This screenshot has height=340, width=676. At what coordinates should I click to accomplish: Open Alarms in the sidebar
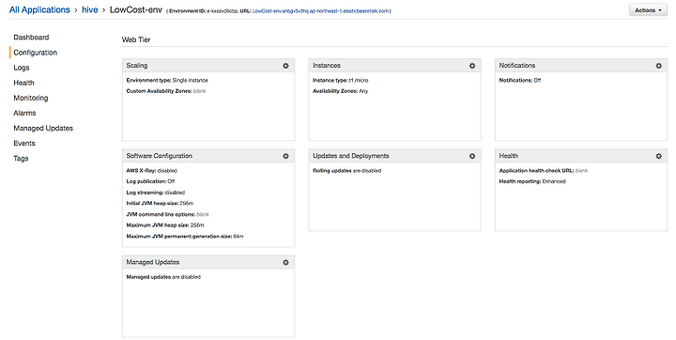pos(24,113)
